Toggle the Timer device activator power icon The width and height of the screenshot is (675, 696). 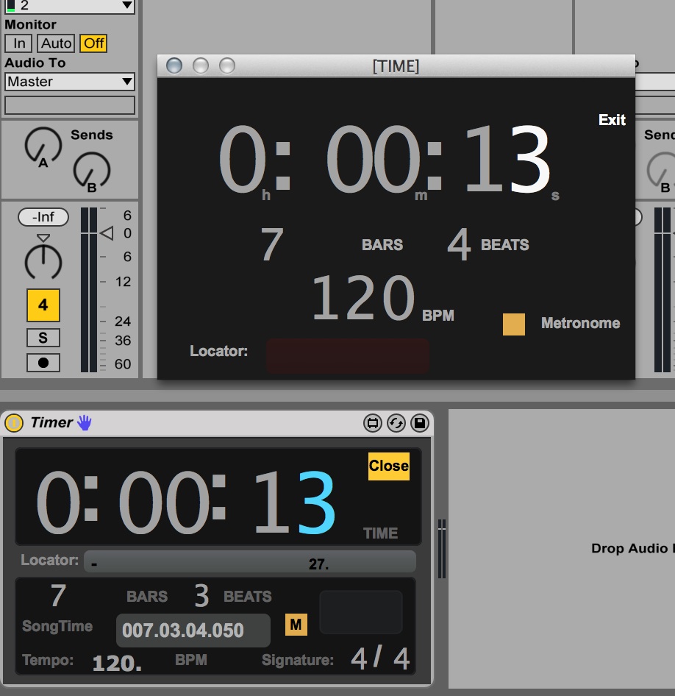click(x=13, y=423)
